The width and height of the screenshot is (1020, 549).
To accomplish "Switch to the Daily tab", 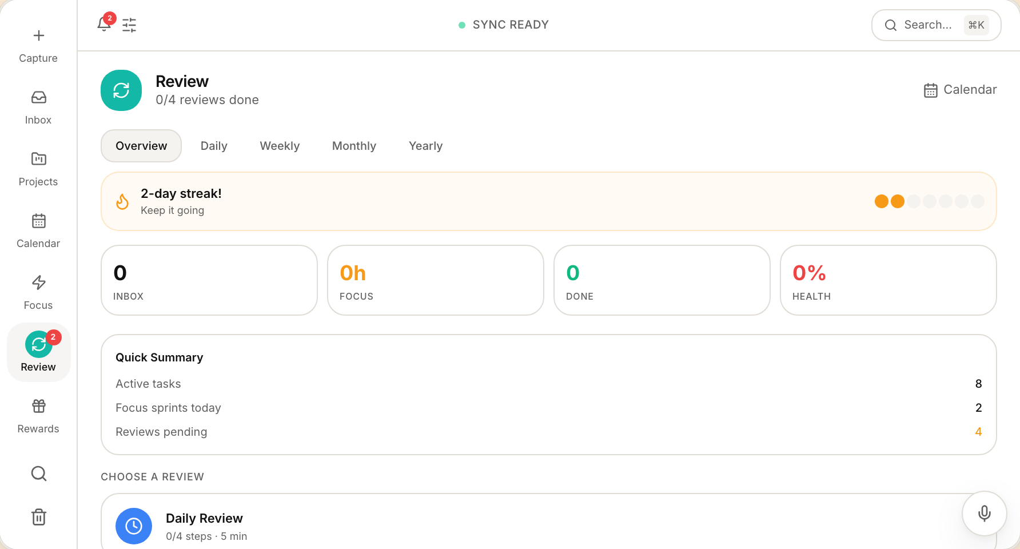I will [x=214, y=146].
